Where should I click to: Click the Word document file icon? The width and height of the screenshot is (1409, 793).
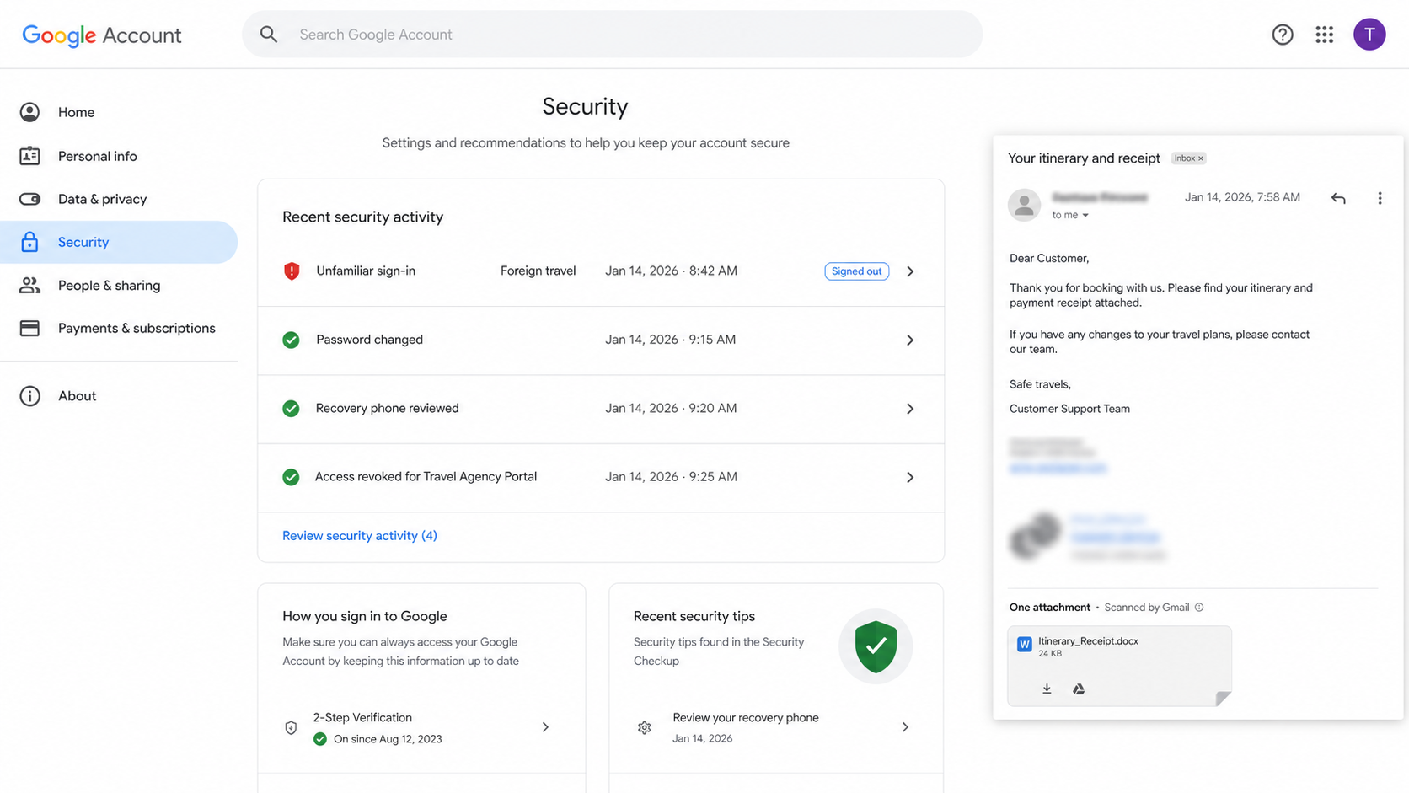tap(1025, 644)
